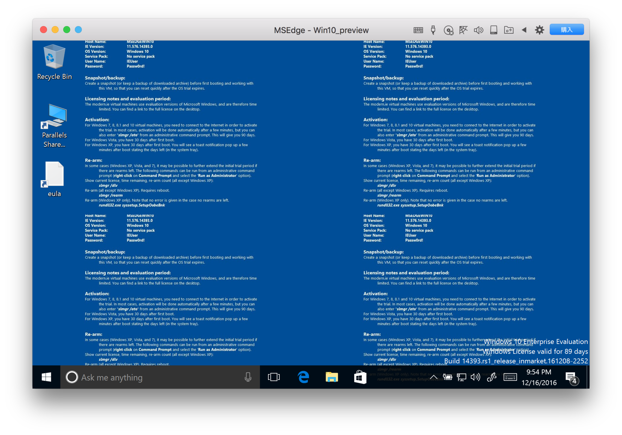The image size is (622, 435).
Task: Open the CD/DVD drive icon
Action: tap(448, 30)
